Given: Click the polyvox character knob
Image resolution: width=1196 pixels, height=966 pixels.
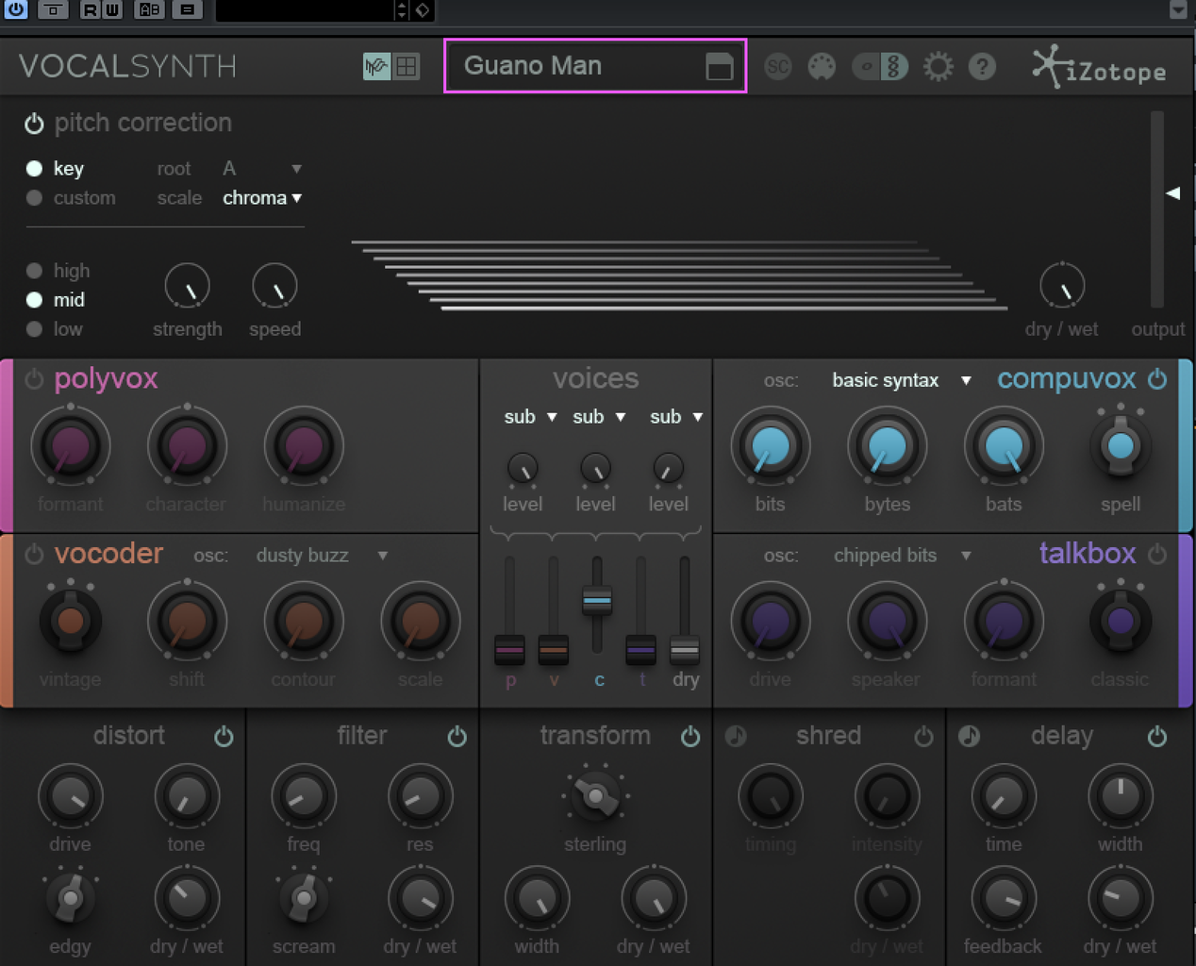Looking at the screenshot, I should pyautogui.click(x=187, y=447).
